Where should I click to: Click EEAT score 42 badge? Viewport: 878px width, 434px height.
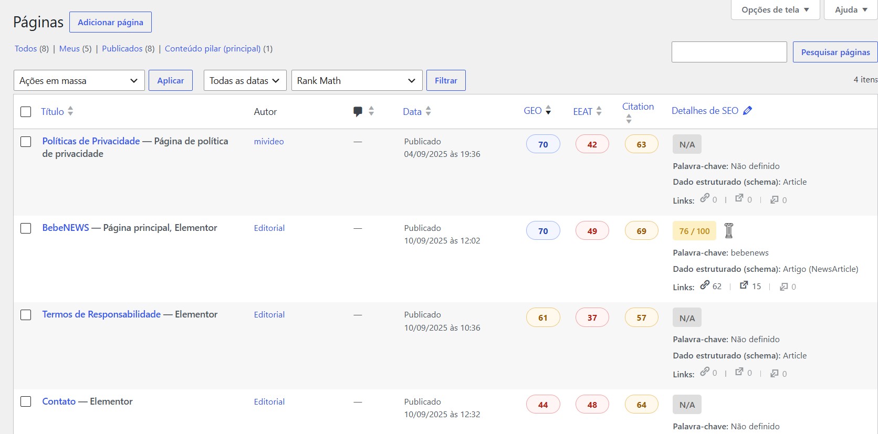click(592, 144)
